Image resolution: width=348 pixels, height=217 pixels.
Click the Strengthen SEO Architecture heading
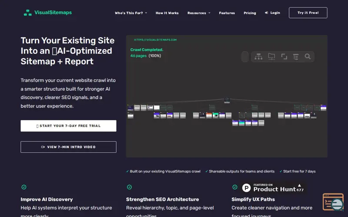(162, 199)
